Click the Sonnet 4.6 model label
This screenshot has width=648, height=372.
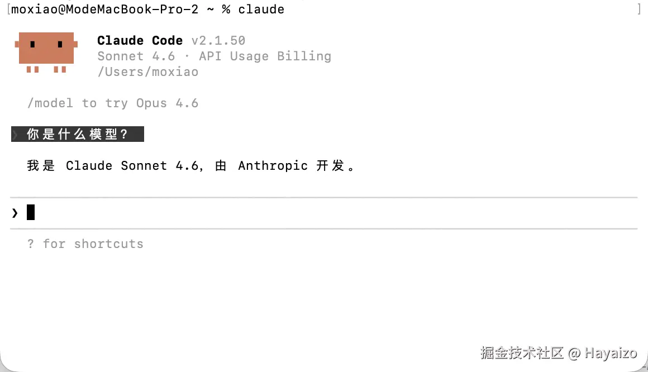(x=136, y=56)
